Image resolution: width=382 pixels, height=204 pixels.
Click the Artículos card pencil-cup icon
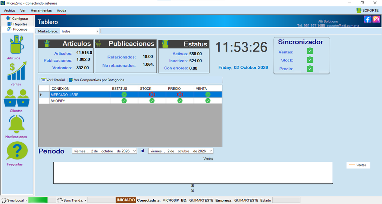(x=47, y=44)
